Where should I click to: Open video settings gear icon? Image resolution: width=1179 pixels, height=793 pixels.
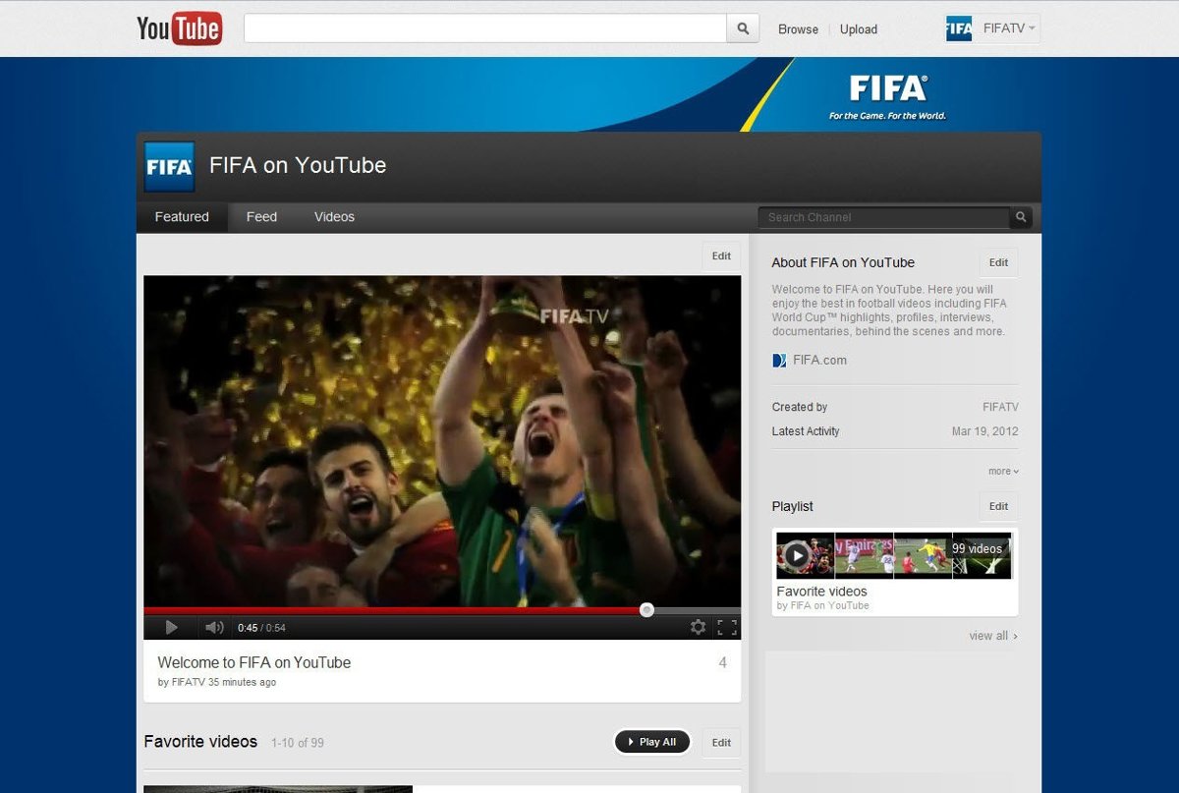(698, 627)
